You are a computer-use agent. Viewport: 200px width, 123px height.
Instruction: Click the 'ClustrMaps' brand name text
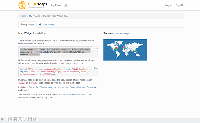pyautogui.click(x=37, y=4)
